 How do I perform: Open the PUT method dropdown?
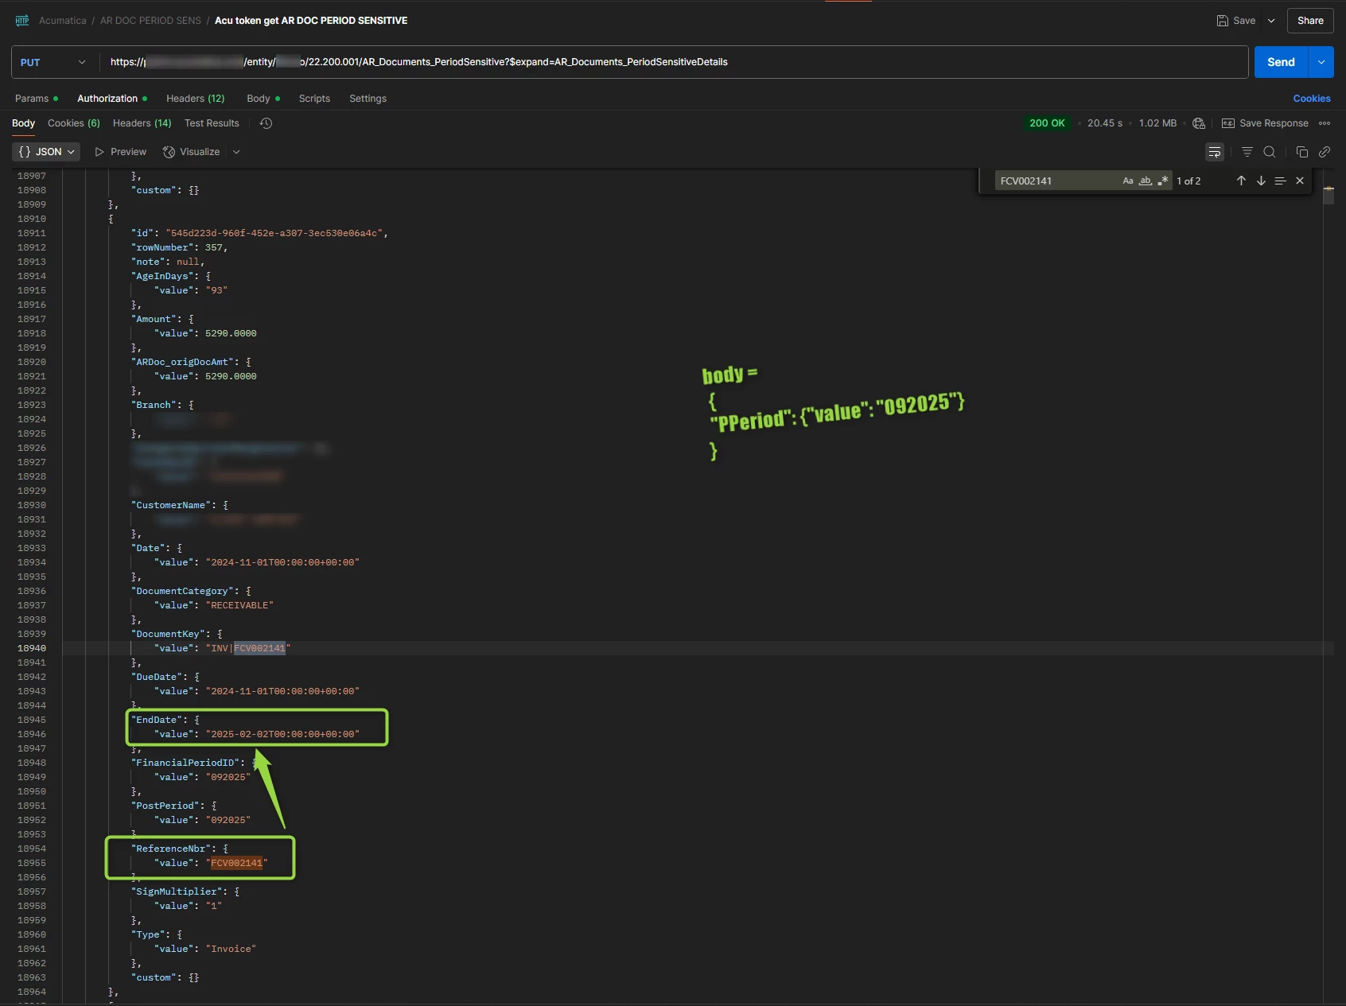tap(82, 62)
